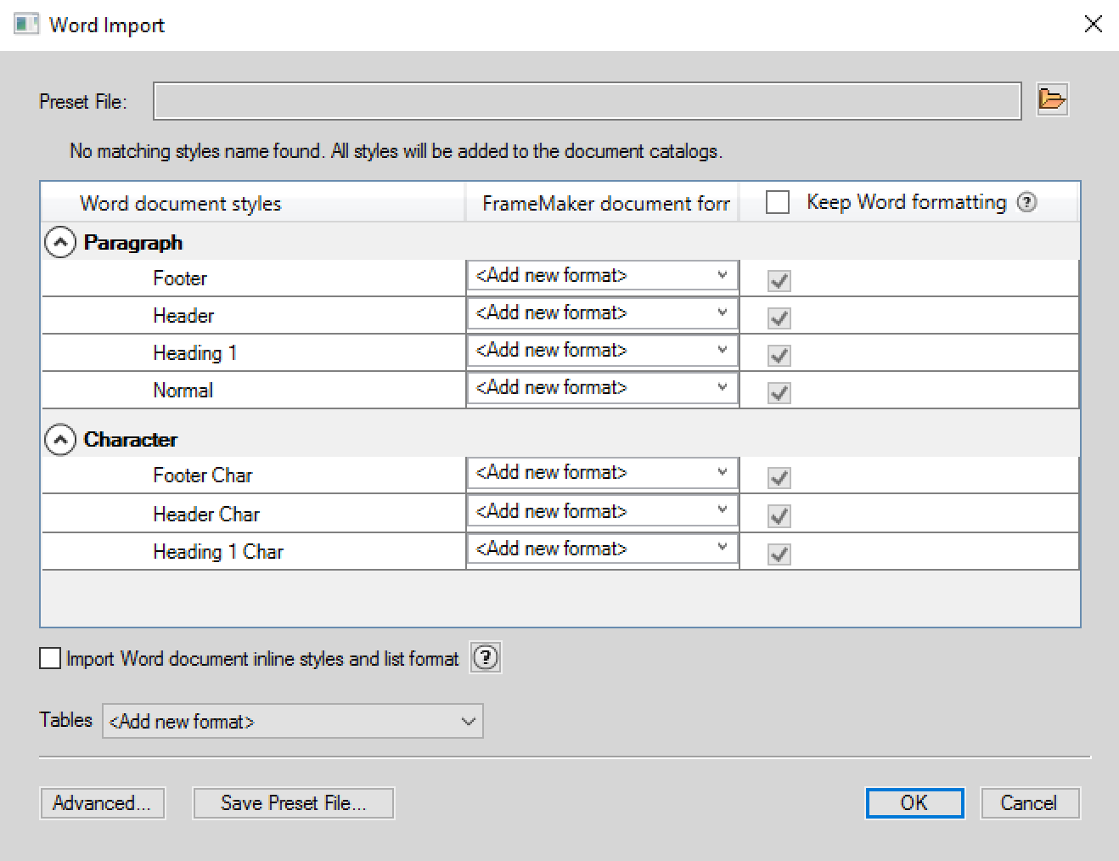This screenshot has height=861, width=1119.
Task: Open help for Keep Word formatting
Action: point(1027,202)
